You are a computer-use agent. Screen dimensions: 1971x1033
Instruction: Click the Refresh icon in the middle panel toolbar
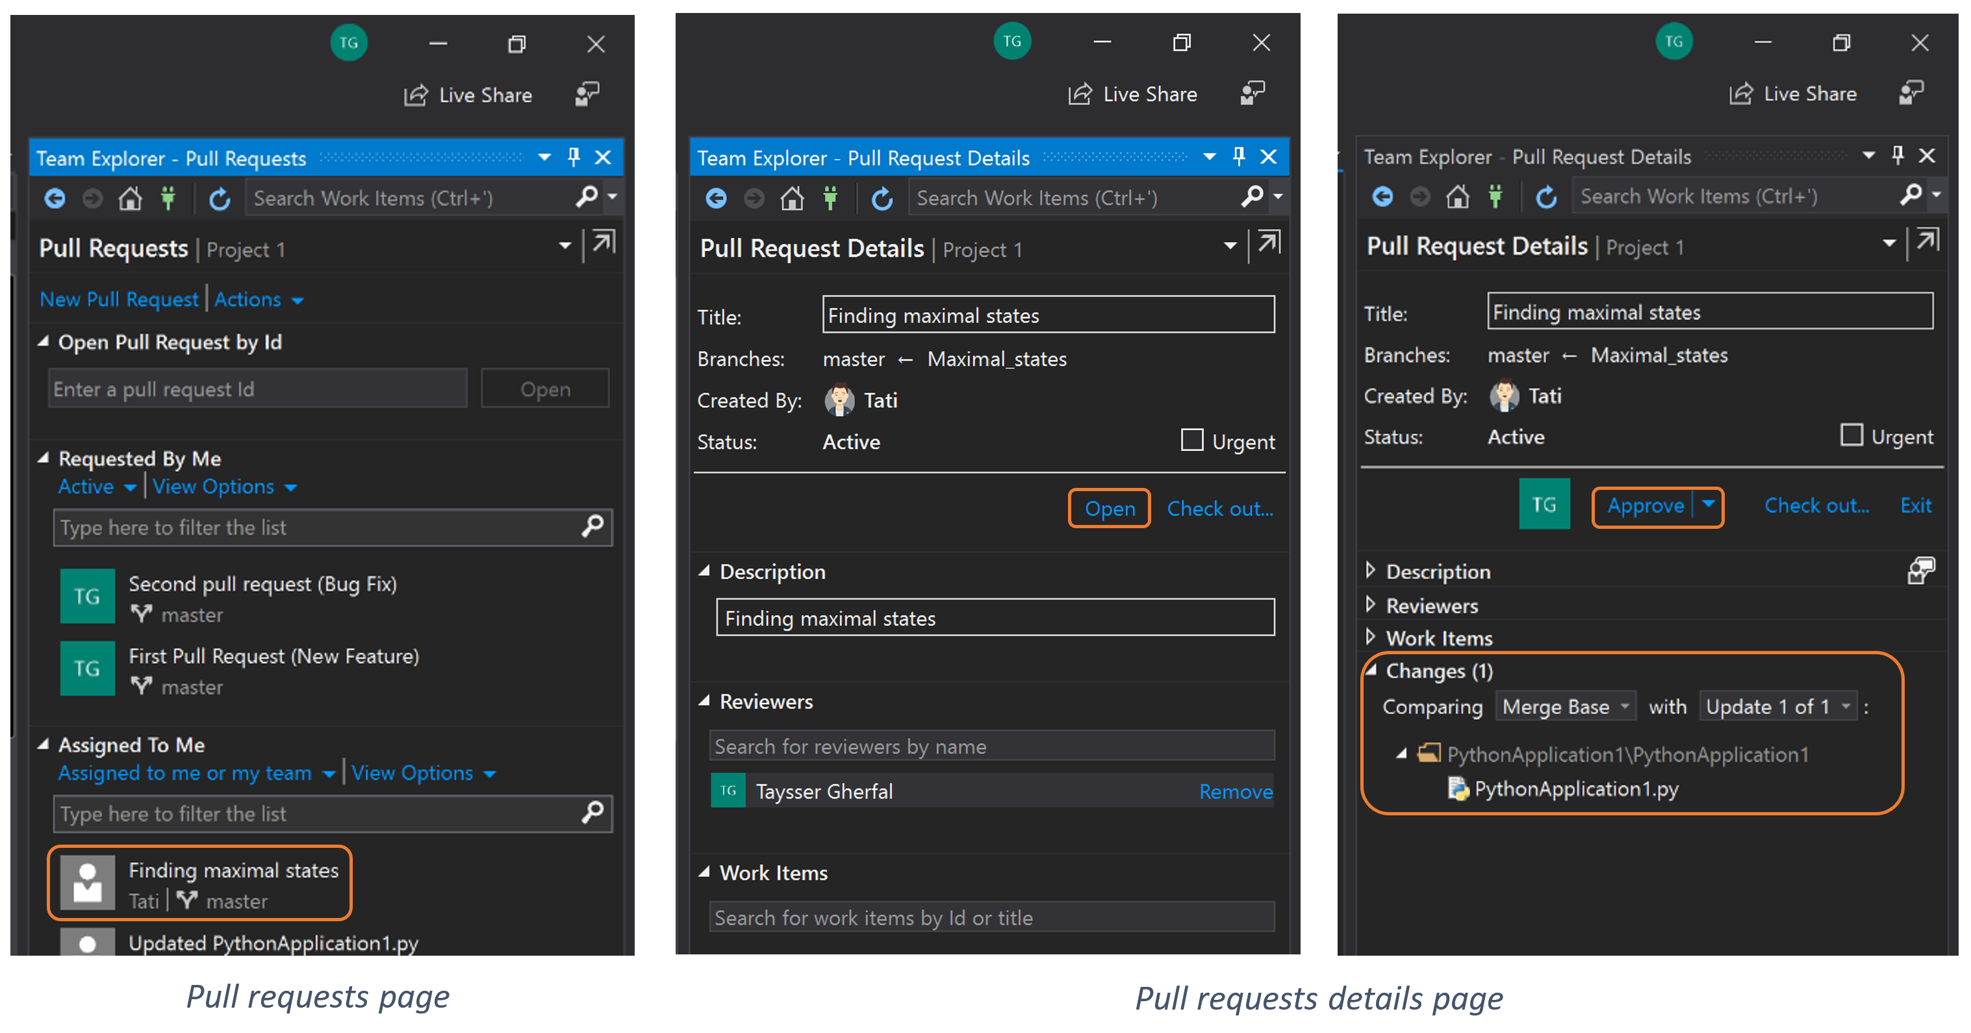(882, 199)
